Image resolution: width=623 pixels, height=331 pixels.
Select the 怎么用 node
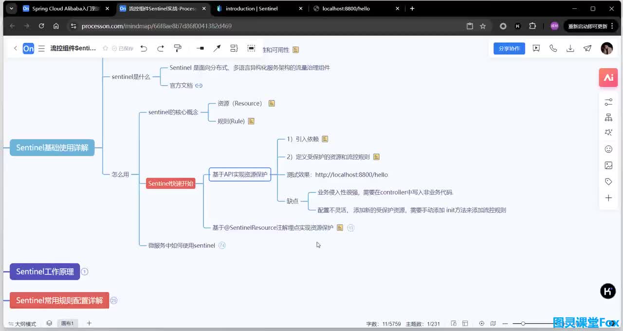pyautogui.click(x=120, y=174)
